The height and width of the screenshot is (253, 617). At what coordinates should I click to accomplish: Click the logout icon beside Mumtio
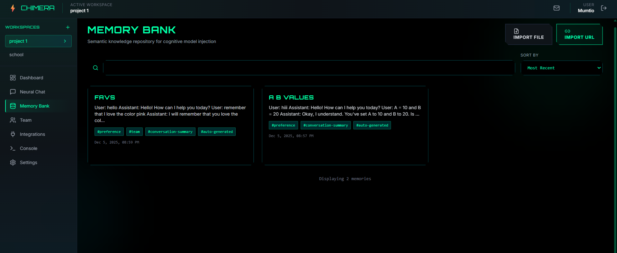point(604,8)
